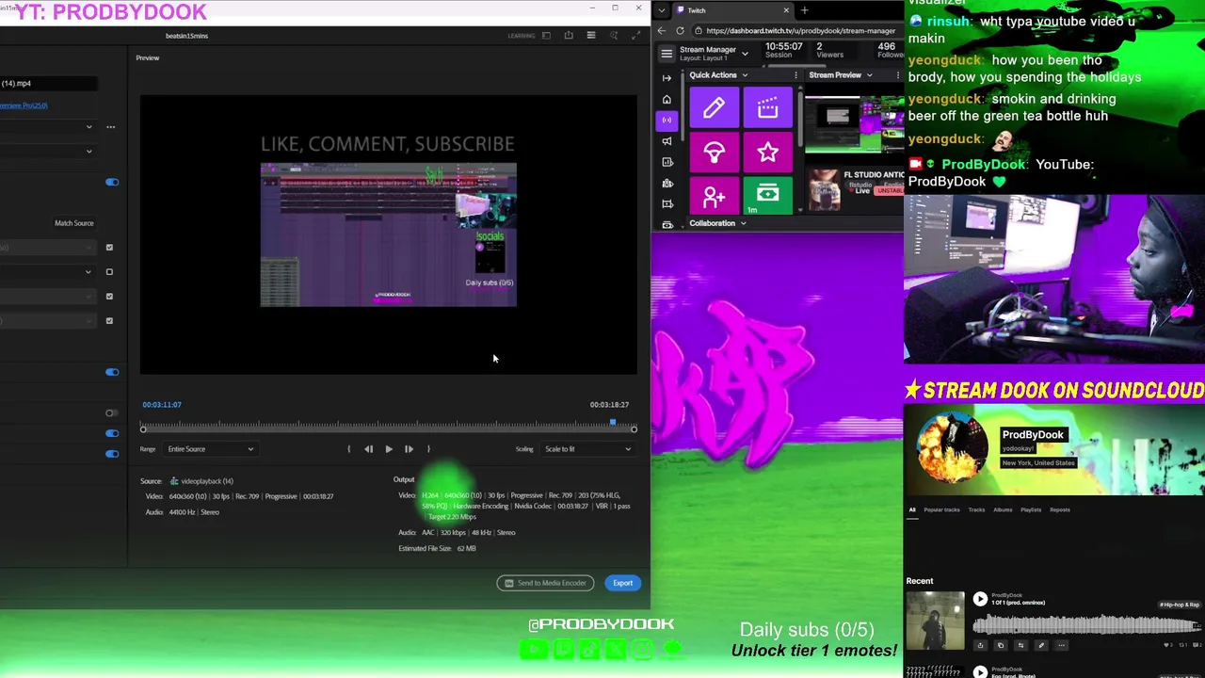1205x678 pixels.
Task: Select Stream Manager broadcast icon in sidebar
Action: pos(667,120)
